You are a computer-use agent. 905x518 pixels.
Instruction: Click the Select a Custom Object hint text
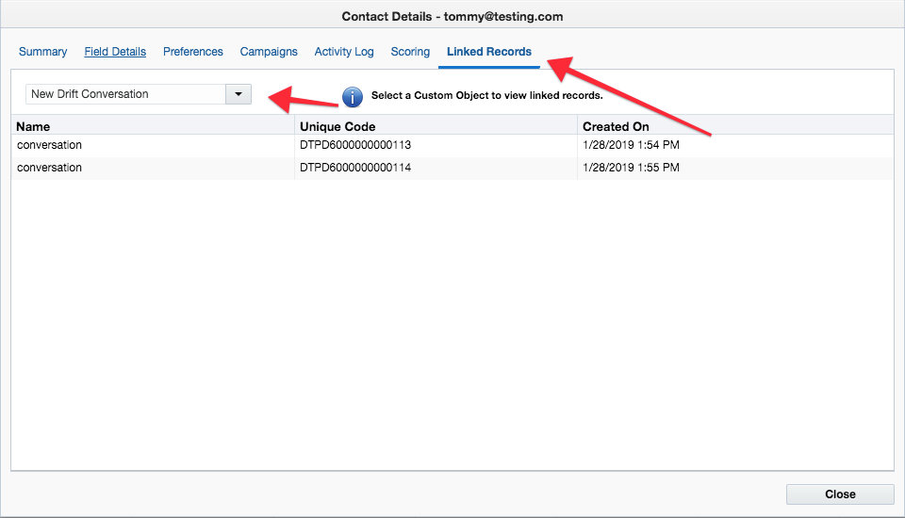pos(486,95)
